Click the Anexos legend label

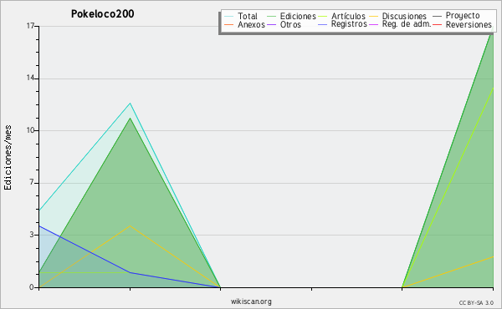tap(251, 24)
